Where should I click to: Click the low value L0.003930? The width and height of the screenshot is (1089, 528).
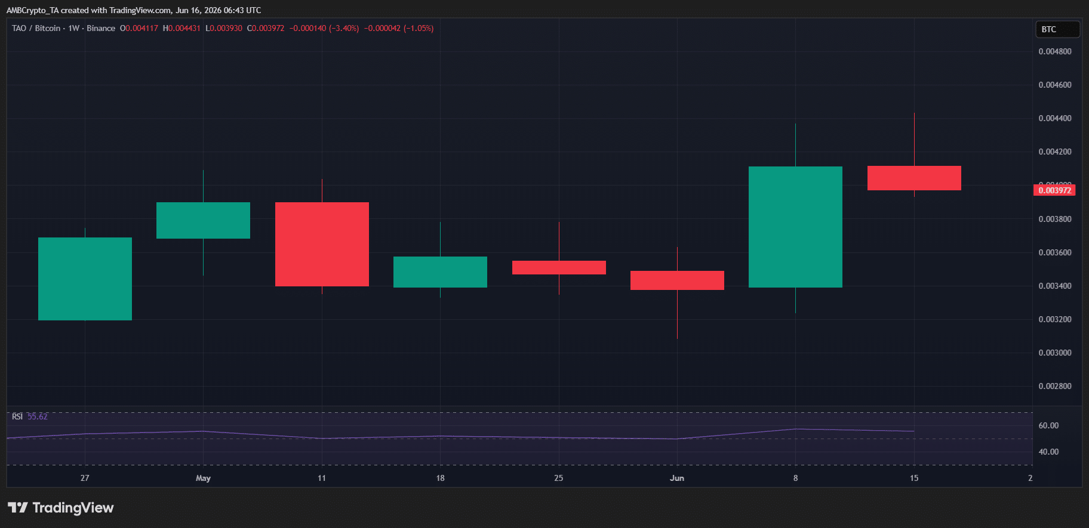click(x=224, y=28)
